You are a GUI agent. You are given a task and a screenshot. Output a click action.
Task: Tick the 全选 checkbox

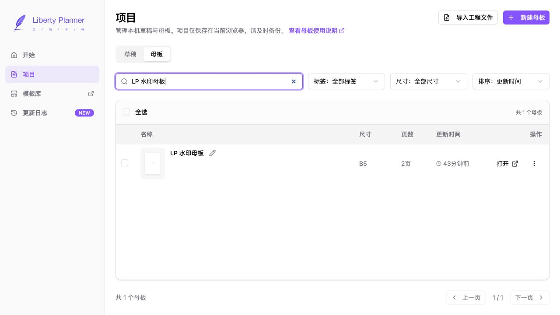pyautogui.click(x=126, y=112)
